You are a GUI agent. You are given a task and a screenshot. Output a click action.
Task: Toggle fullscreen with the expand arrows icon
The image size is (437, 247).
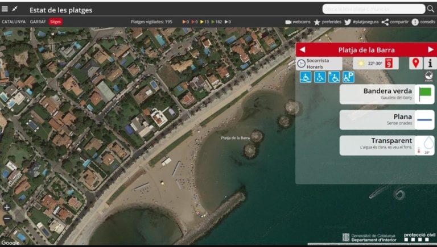(15, 9)
